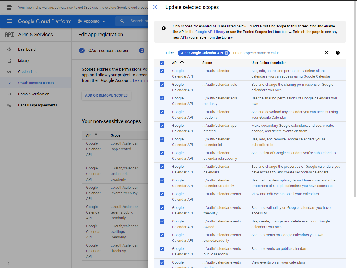Viewport: 357px width, 268px height.
Task: Click the Appointo project icon
Action: click(x=80, y=21)
